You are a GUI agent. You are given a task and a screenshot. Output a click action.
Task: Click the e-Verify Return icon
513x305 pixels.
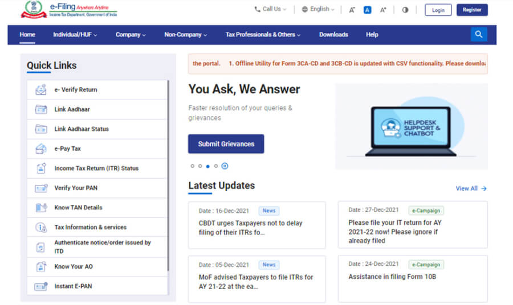pyautogui.click(x=41, y=90)
